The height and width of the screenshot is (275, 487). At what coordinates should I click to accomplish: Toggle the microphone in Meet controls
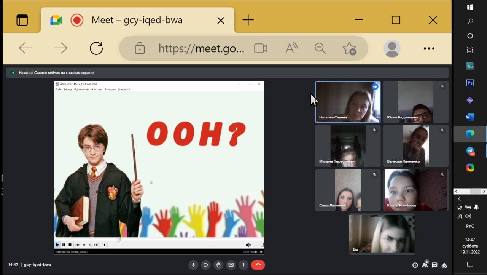pyautogui.click(x=193, y=265)
